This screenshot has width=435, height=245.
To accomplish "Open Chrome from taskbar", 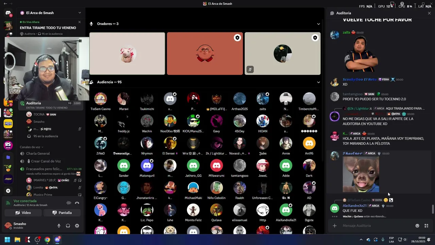I will (x=47, y=240).
